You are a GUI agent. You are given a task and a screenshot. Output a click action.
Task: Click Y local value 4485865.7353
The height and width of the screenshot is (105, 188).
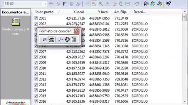(x=99, y=79)
